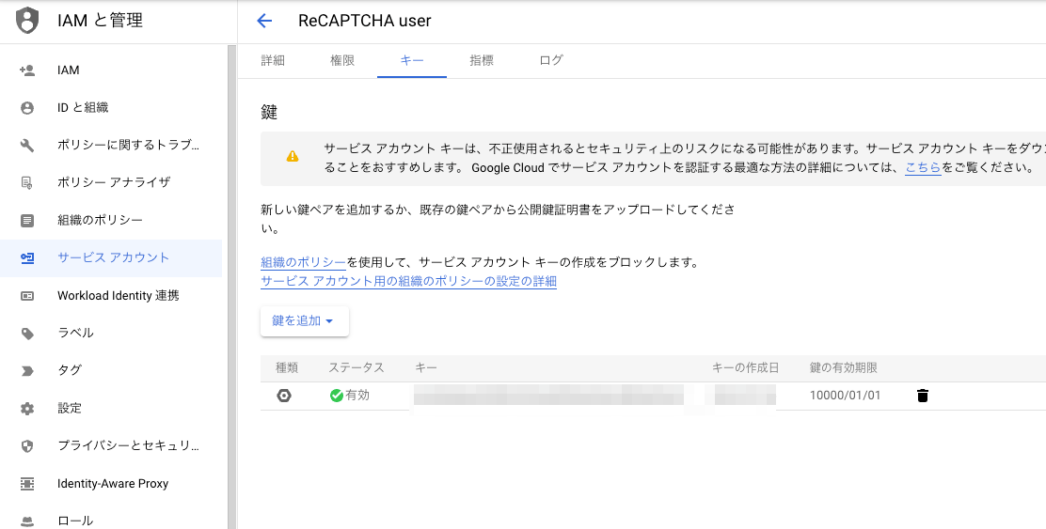Open the 指標 tab
The width and height of the screenshot is (1046, 529).
click(482, 61)
